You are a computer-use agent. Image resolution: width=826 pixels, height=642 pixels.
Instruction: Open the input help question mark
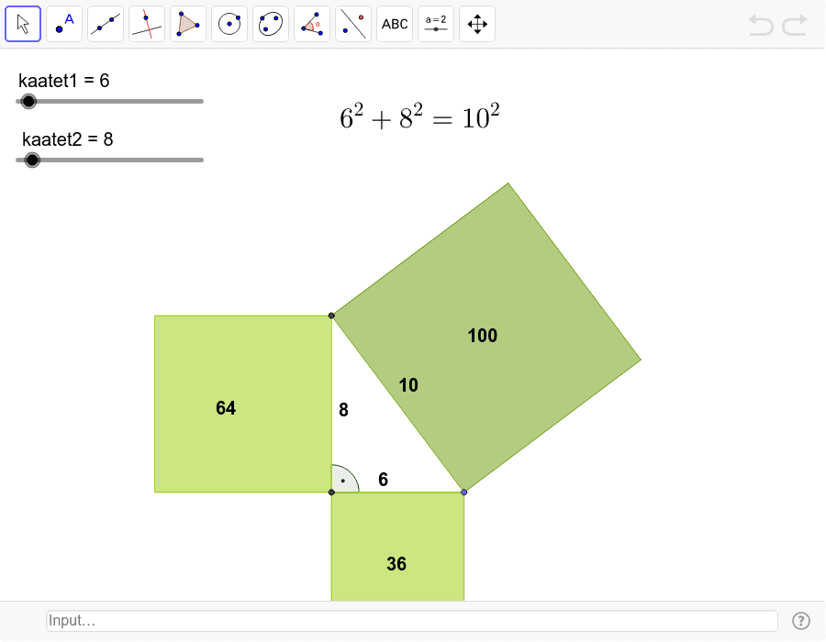(x=800, y=621)
